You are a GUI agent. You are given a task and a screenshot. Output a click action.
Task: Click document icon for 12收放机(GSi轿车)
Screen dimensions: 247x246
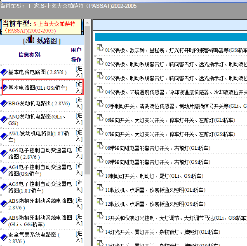[100, 202]
